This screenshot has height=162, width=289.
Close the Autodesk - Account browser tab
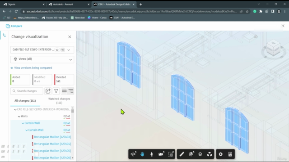[x=89, y=4]
